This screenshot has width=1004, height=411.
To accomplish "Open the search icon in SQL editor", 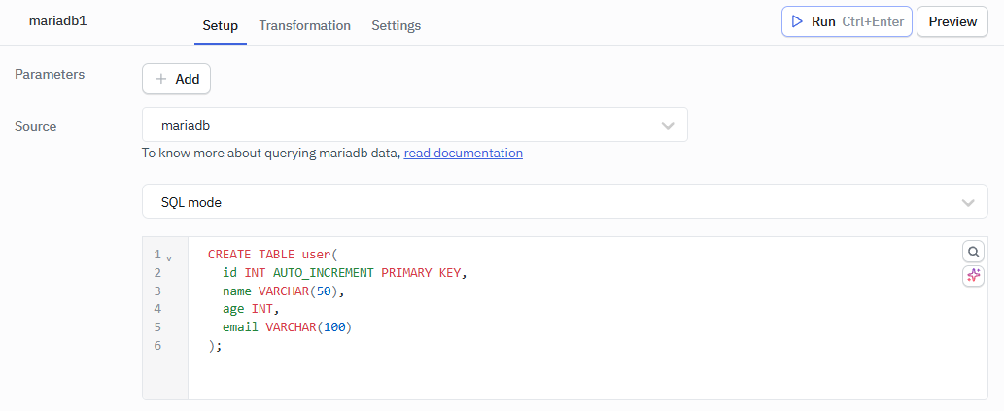I will [x=973, y=252].
